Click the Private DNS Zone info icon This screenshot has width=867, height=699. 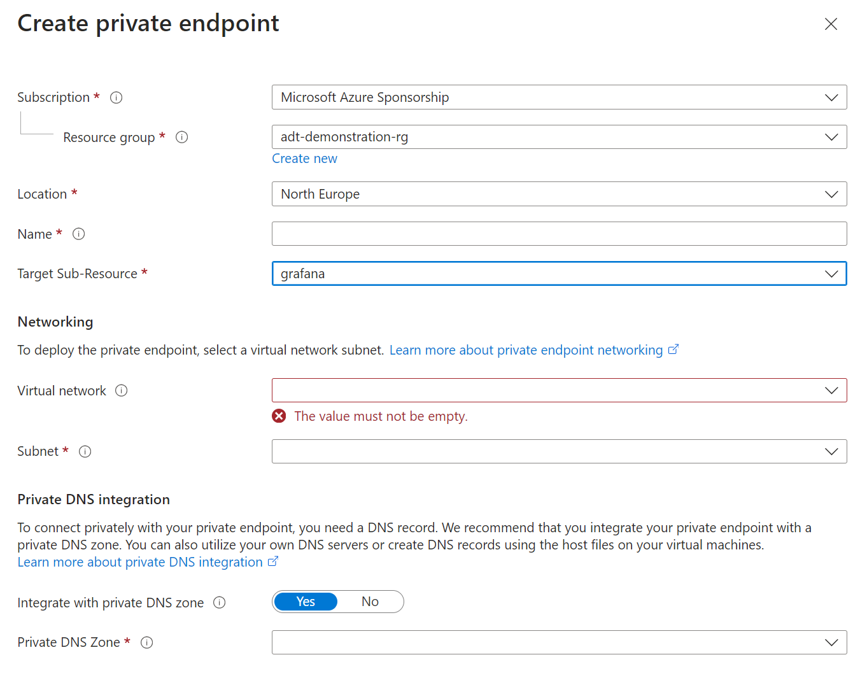[x=147, y=642]
